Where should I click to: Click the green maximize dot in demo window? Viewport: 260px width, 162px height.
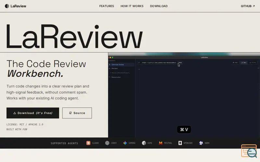pyautogui.click(x=112, y=58)
